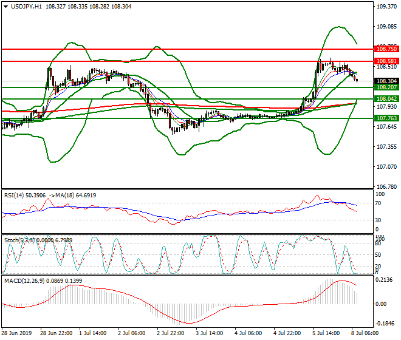
Task: Click the 4 Jul 06:00 time axis label
Action: coord(248,334)
